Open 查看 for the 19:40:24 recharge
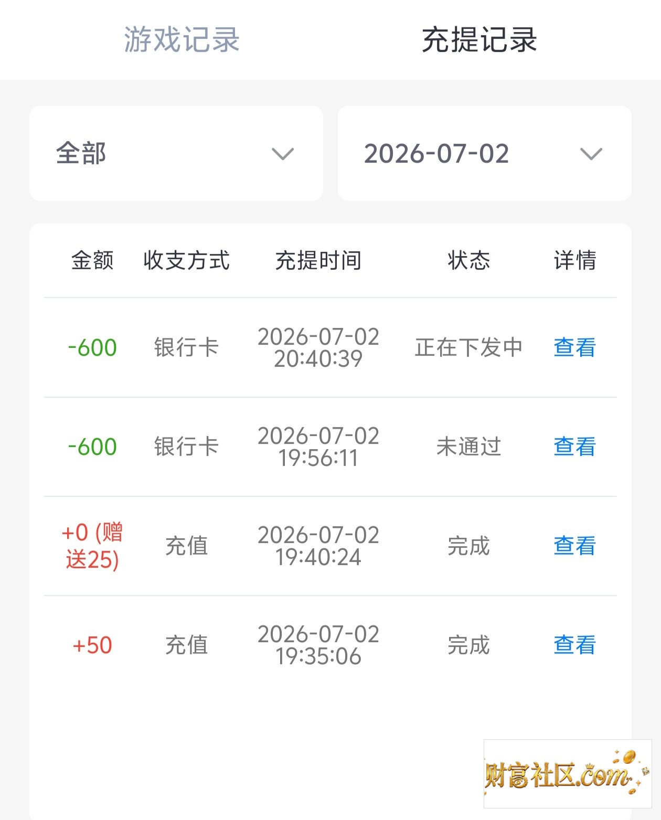The width and height of the screenshot is (661, 820). [575, 546]
